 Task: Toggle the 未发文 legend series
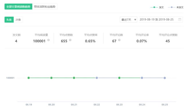176,7
